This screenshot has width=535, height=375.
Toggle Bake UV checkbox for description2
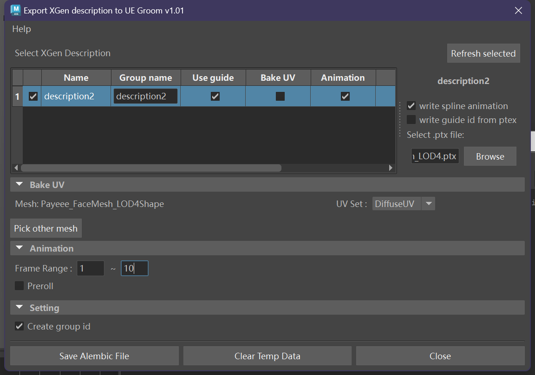(x=280, y=97)
